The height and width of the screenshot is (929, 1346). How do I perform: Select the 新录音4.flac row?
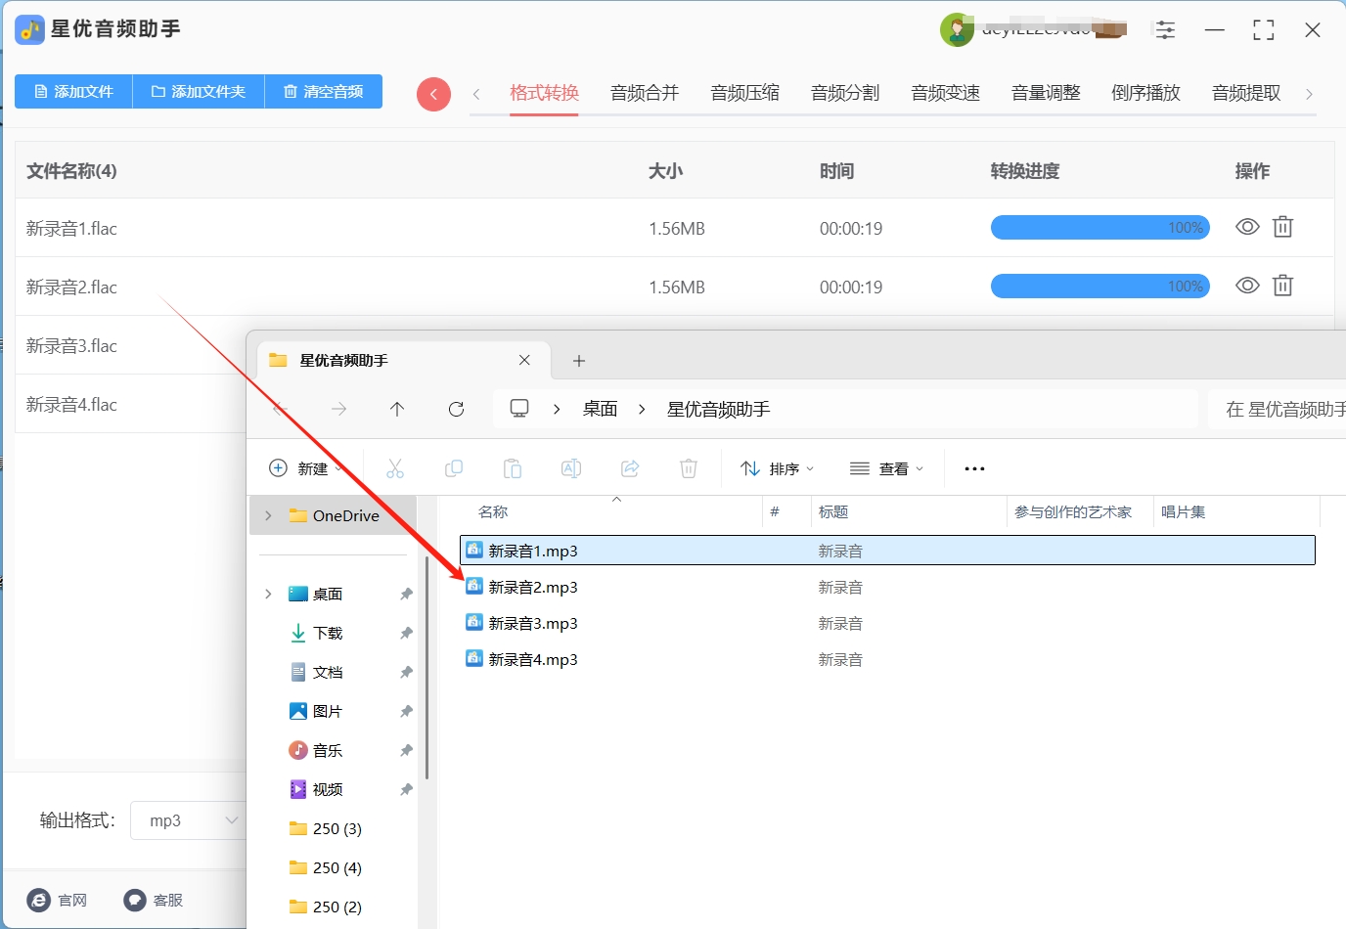(130, 404)
